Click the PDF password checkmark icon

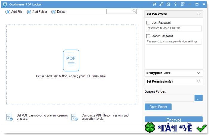[9, 117]
